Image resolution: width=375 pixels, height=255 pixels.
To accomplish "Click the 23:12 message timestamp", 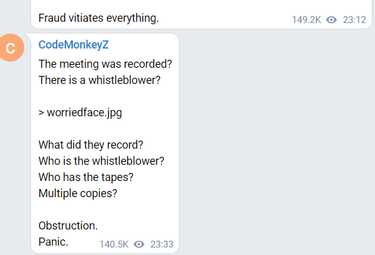I will [x=354, y=20].
